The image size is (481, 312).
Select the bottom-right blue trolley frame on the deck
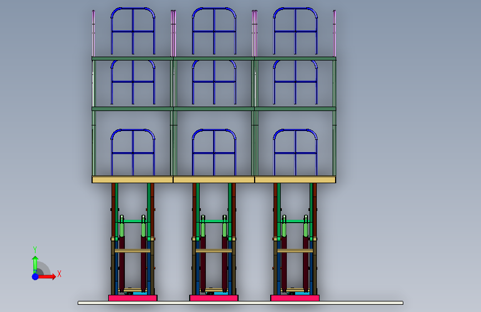coord(295,153)
